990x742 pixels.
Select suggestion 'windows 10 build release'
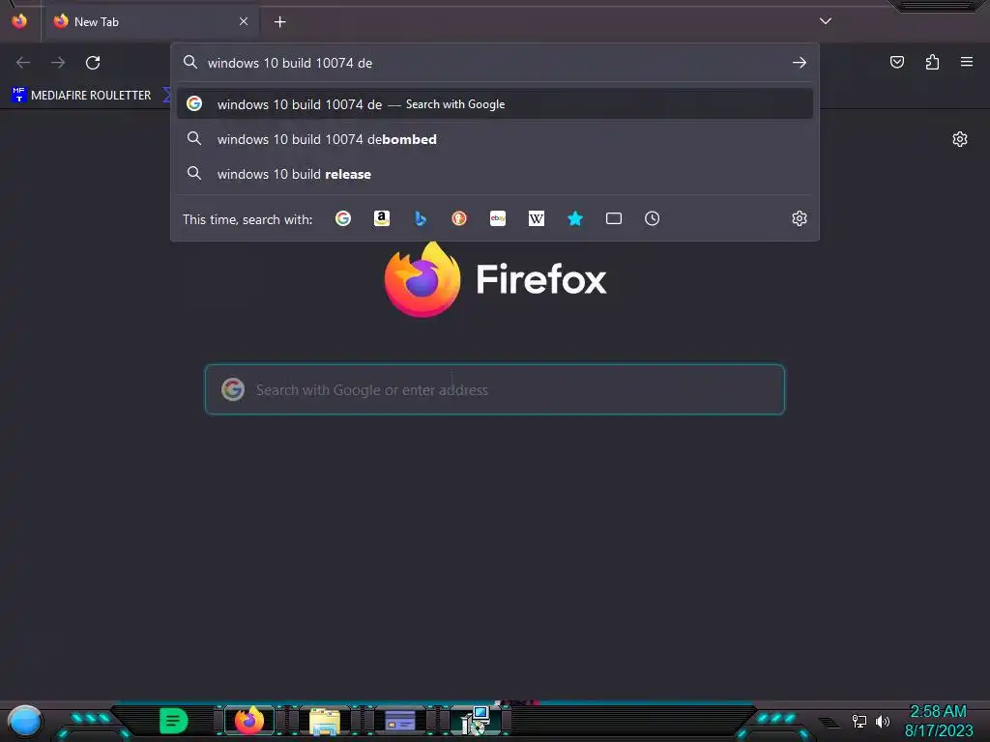(494, 174)
